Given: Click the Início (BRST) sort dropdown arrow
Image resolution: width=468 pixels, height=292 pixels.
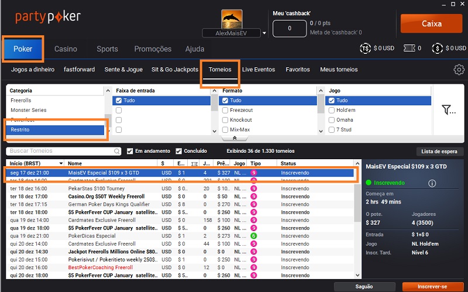Looking at the screenshot, I should [x=61, y=163].
